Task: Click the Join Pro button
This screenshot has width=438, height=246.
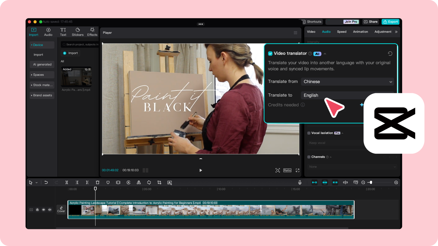Action: (x=351, y=22)
